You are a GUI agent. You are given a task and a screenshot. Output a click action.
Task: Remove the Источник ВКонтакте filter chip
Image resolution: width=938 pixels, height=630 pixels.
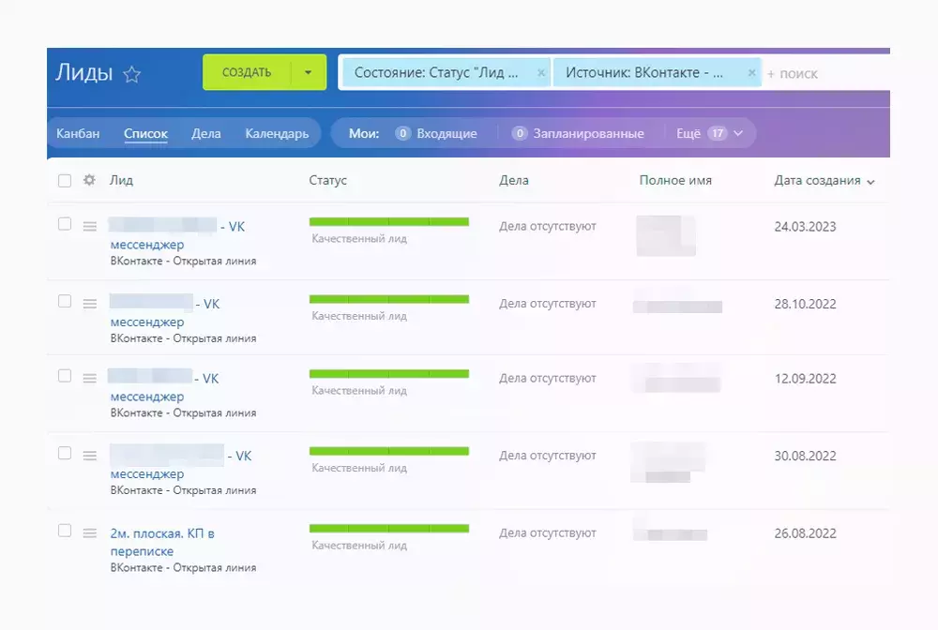(751, 72)
